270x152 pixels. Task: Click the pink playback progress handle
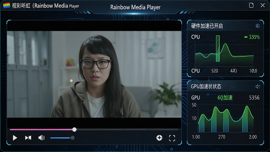pos(74,129)
